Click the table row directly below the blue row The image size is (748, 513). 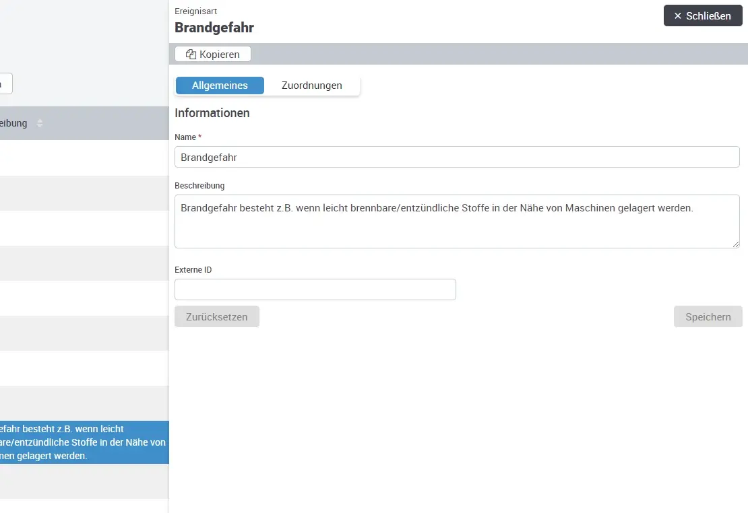pos(84,481)
